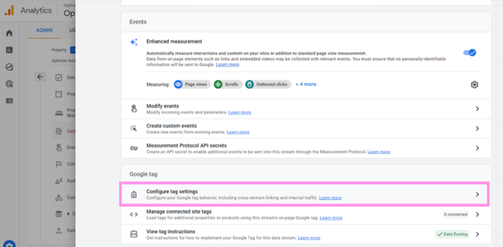Click the Admin gear icon at bottom left
The width and height of the screenshot is (503, 247).
pyautogui.click(x=9, y=244)
